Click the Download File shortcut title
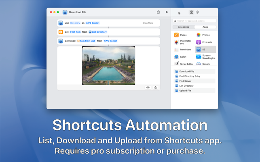Screen dimensions: 260x162 pos(78,12)
